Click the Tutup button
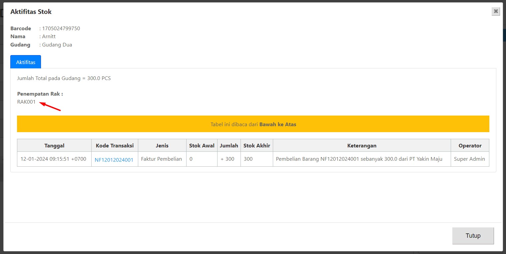 pyautogui.click(x=473, y=236)
